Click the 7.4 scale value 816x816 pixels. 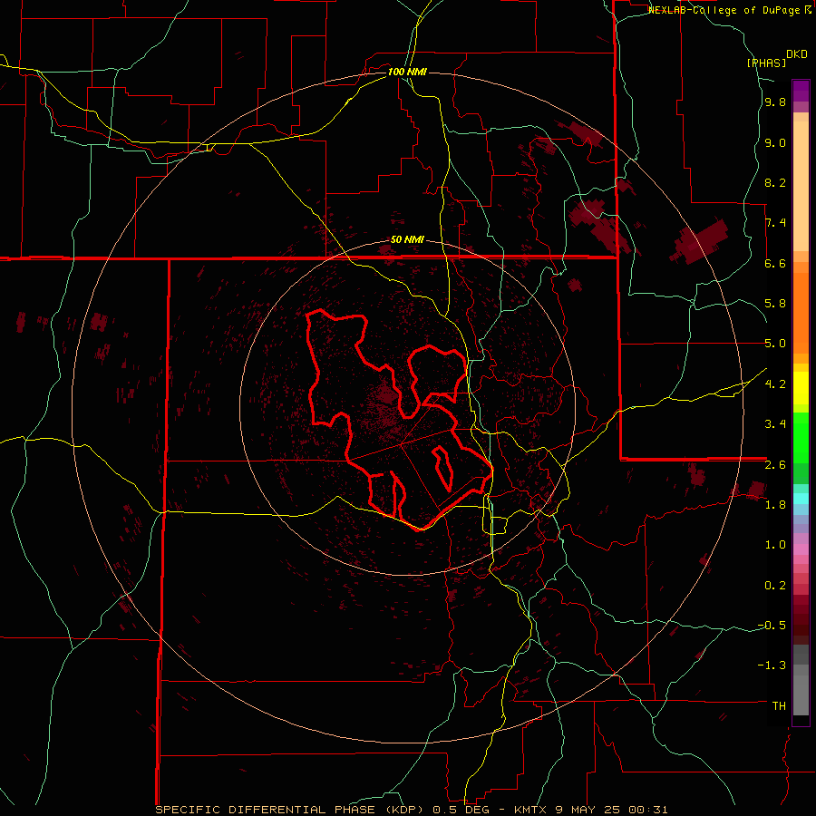(x=775, y=223)
